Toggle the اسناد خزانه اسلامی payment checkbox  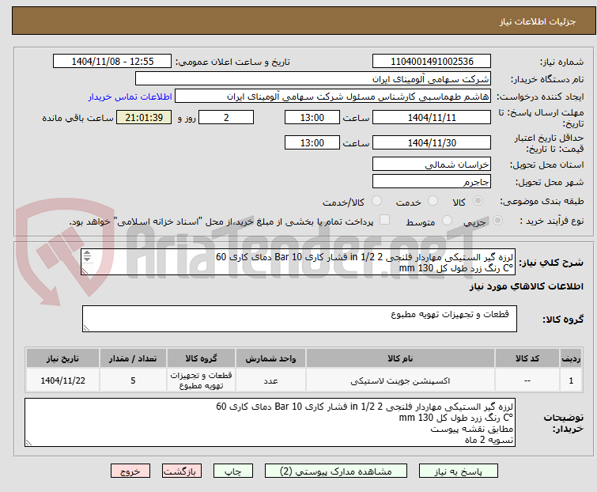tap(384, 220)
